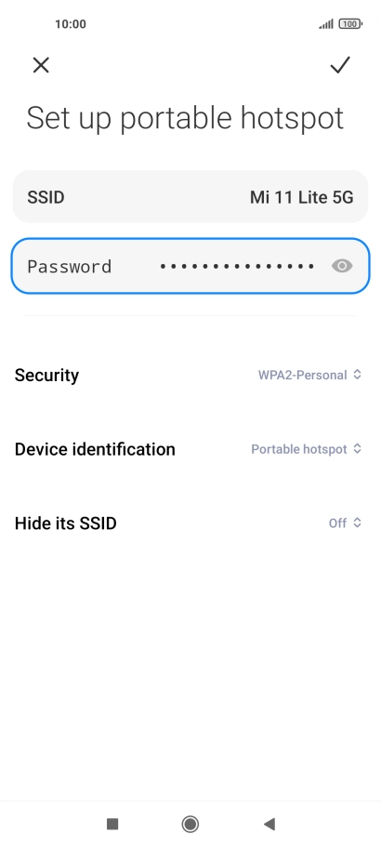Close the hotspot setup with the X icon
Image resolution: width=381 pixels, height=847 pixels.
click(41, 65)
